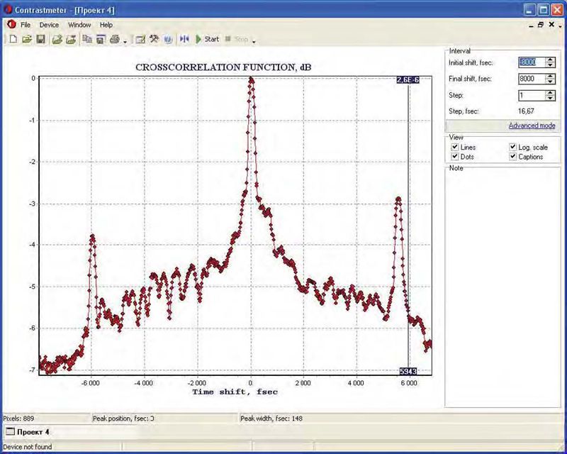Expand the dropdown arrow beside Stop button
The image size is (567, 454).
(x=253, y=41)
